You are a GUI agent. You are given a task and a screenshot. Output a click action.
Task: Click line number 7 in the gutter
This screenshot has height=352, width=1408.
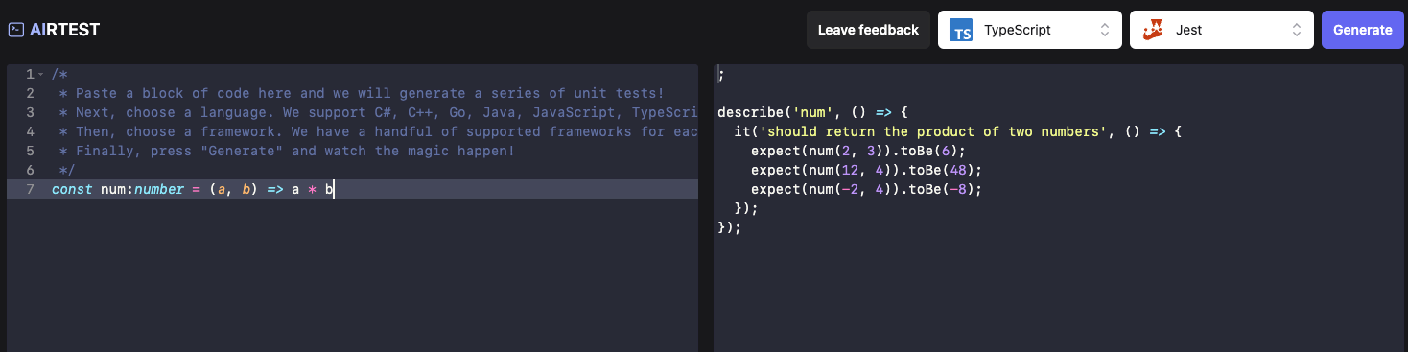pos(30,189)
